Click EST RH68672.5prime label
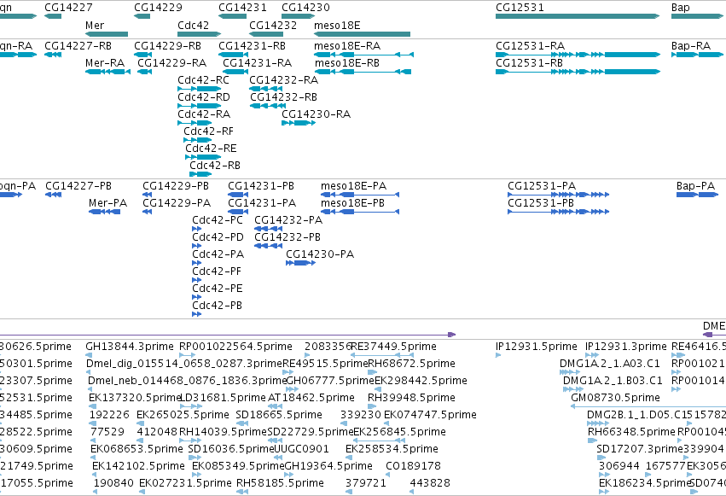The height and width of the screenshot is (496, 726). [411, 364]
